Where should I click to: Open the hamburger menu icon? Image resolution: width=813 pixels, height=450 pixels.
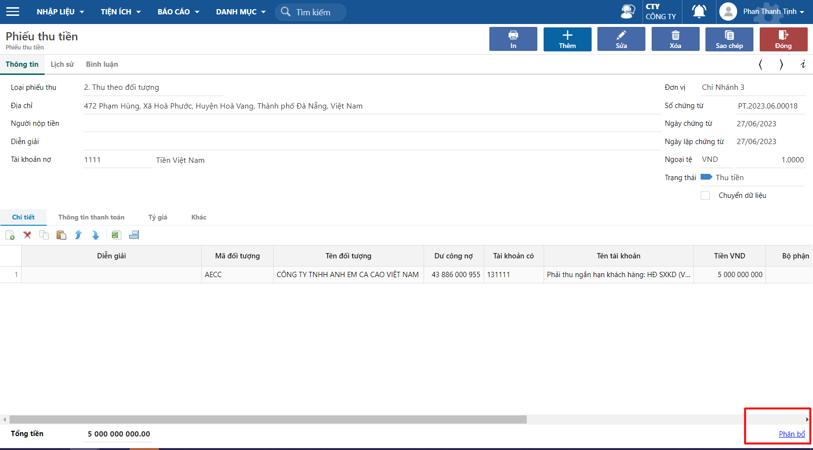point(13,12)
